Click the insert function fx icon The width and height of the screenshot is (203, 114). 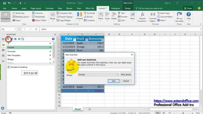click(x=36, y=29)
